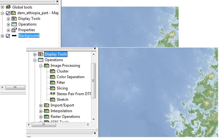Select the Global tools tree item
The image size is (219, 138).
[22, 7]
